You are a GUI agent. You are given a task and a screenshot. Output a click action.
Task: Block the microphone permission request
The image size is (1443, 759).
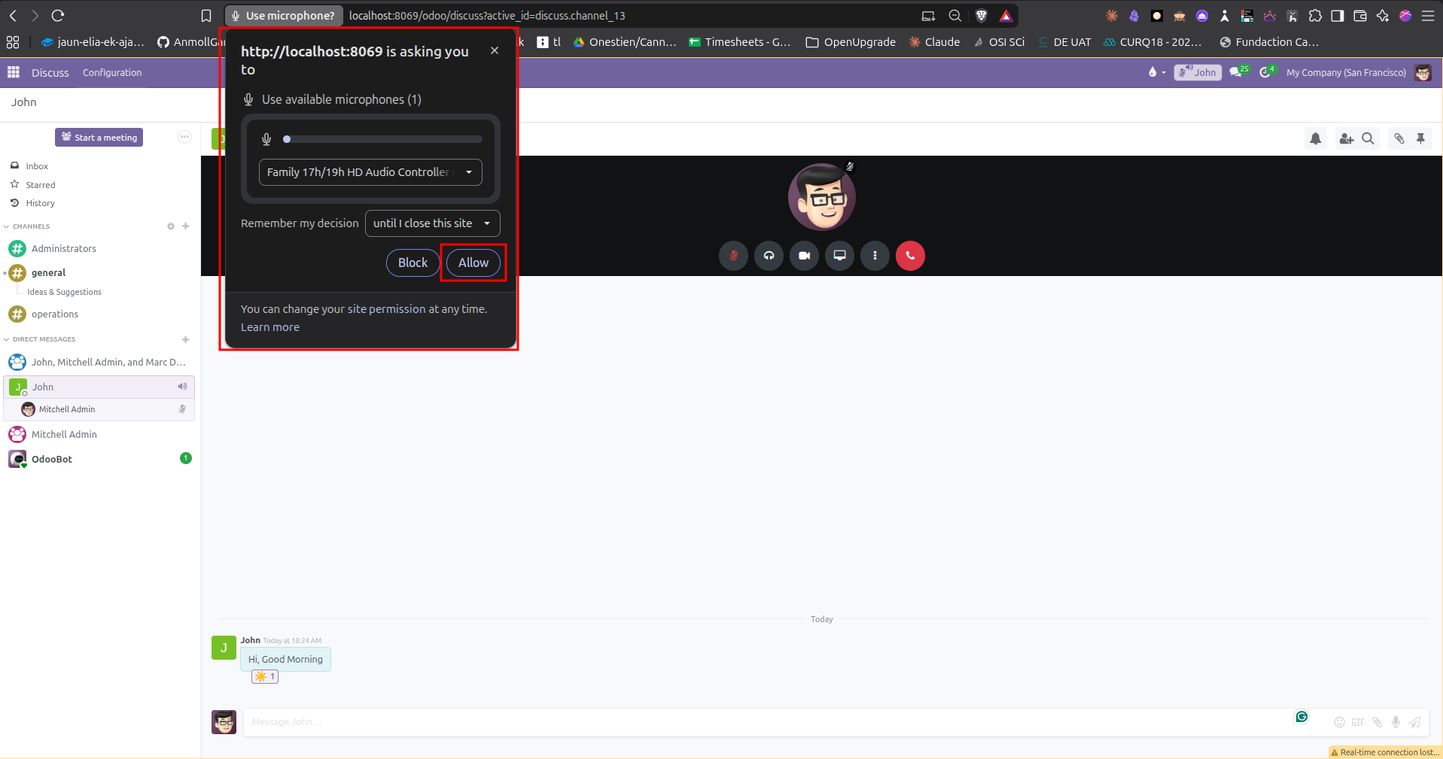point(413,263)
